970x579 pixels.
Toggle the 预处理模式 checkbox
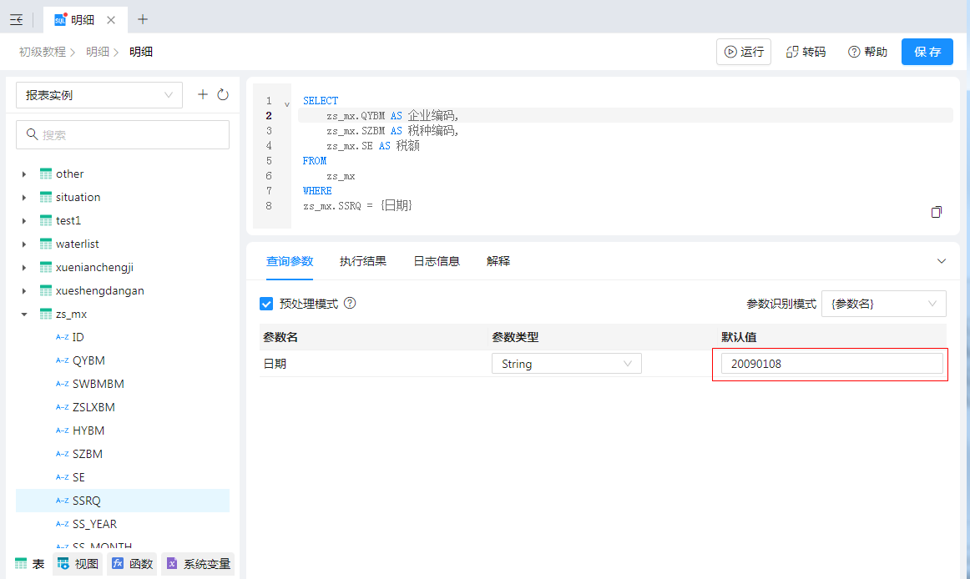(266, 304)
